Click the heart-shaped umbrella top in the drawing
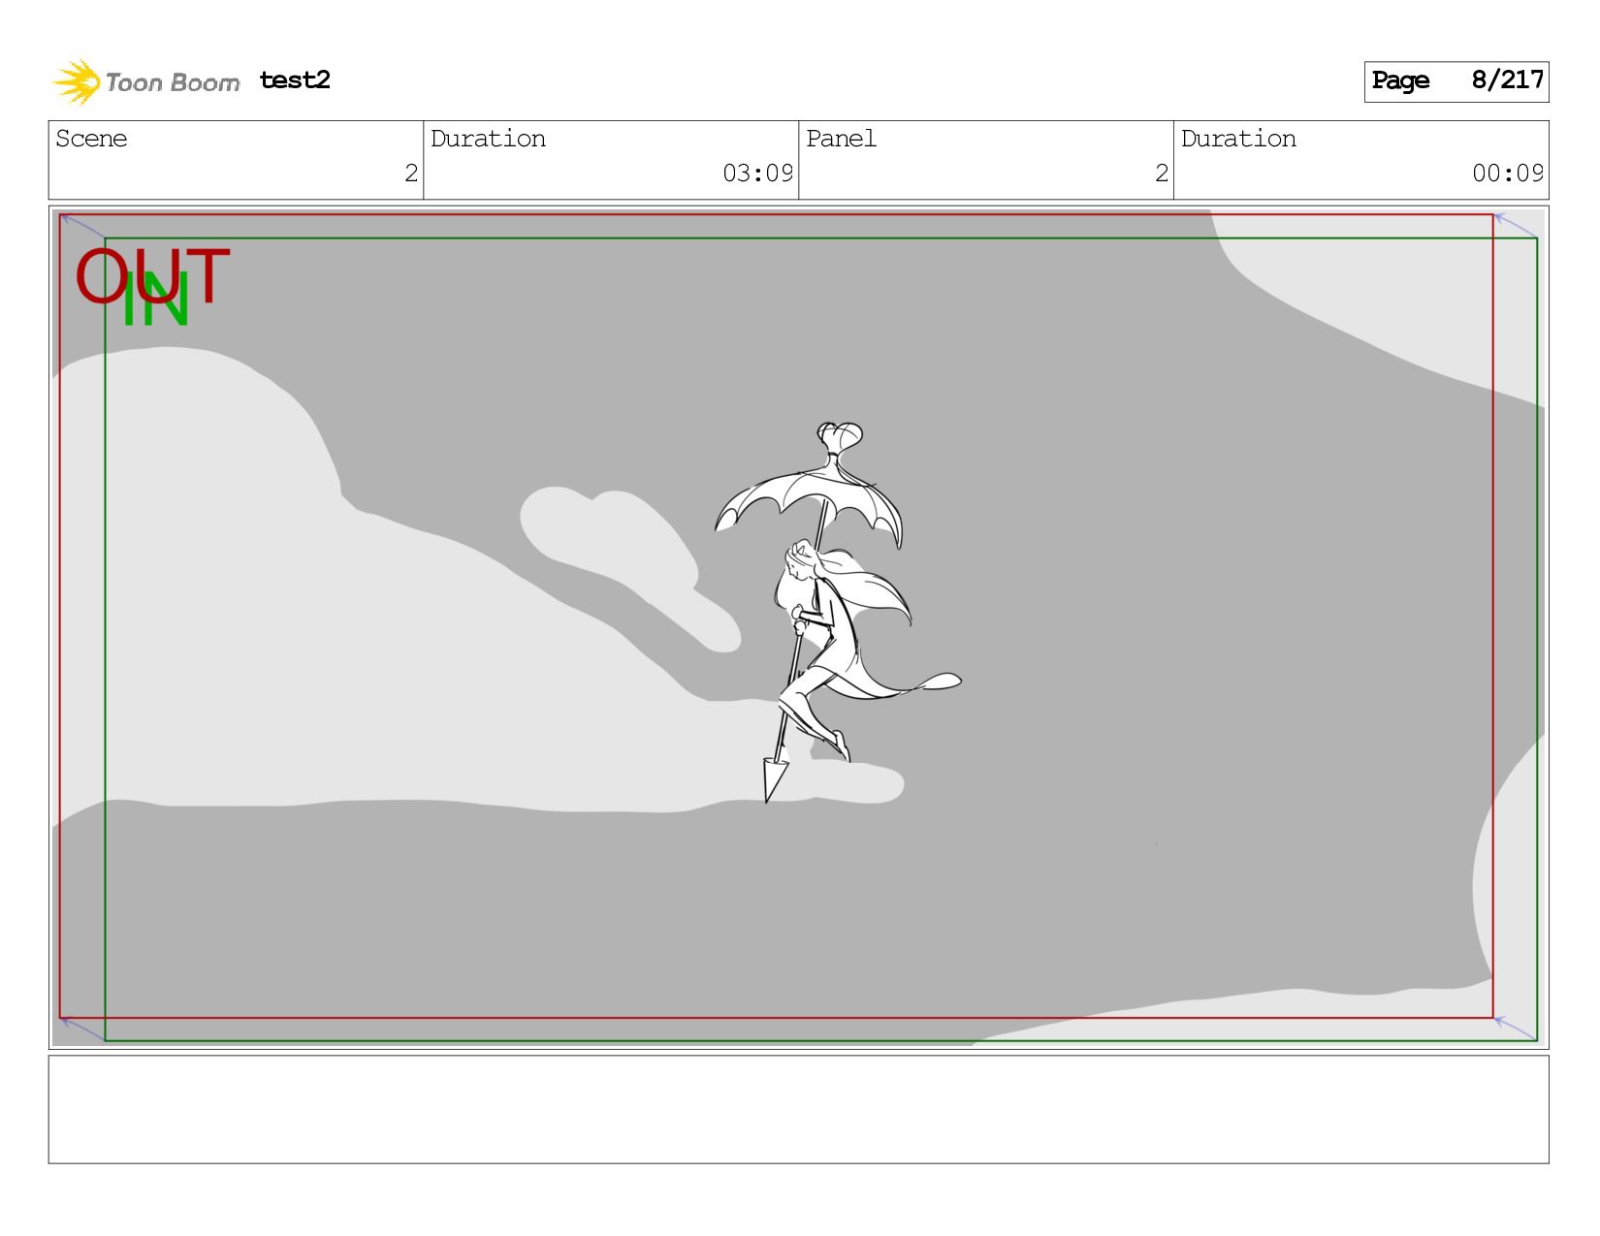1600x1236 pixels. (x=840, y=436)
